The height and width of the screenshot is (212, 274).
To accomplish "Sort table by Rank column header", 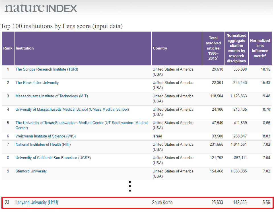I will point(8,48).
